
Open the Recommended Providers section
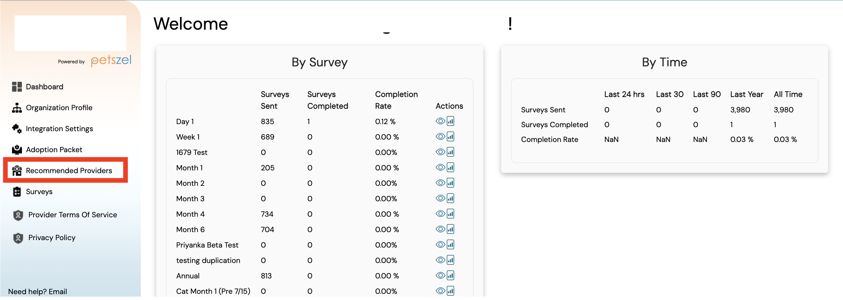[69, 170]
